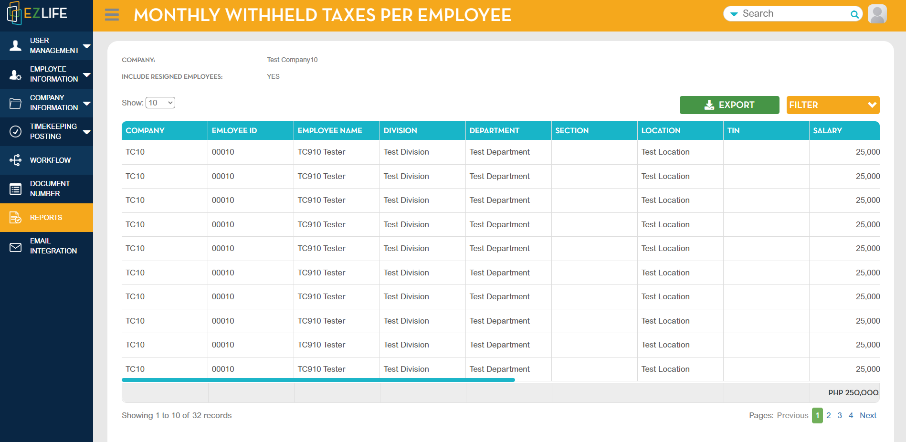The image size is (906, 442).
Task: Expand Employee Information menu arrow
Action: coord(86,75)
